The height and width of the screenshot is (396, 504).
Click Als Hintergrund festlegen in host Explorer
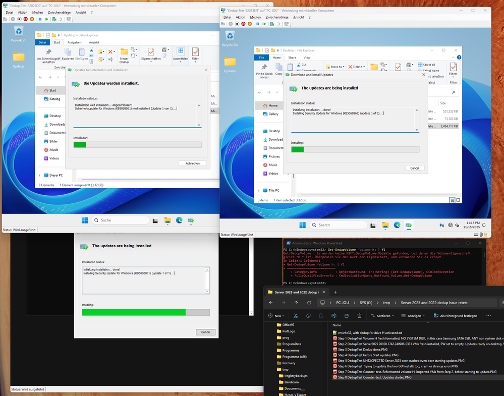(455, 316)
